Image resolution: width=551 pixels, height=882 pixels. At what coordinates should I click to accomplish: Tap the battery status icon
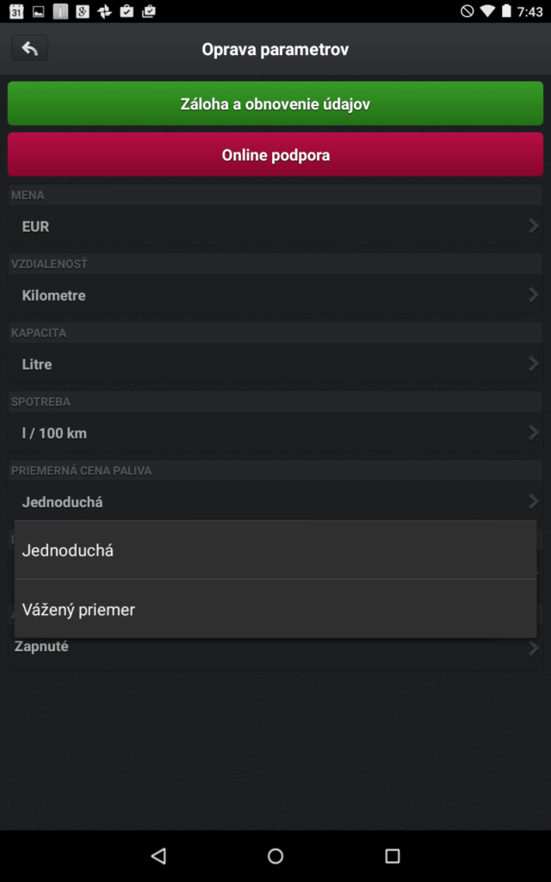click(506, 11)
